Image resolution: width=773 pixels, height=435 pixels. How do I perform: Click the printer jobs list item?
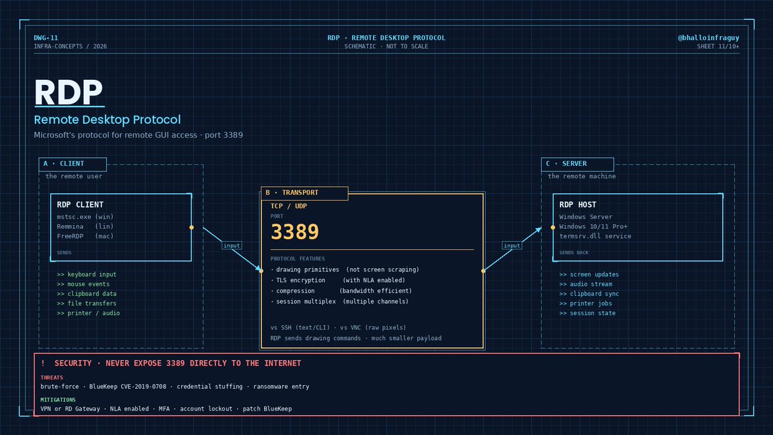tap(586, 304)
